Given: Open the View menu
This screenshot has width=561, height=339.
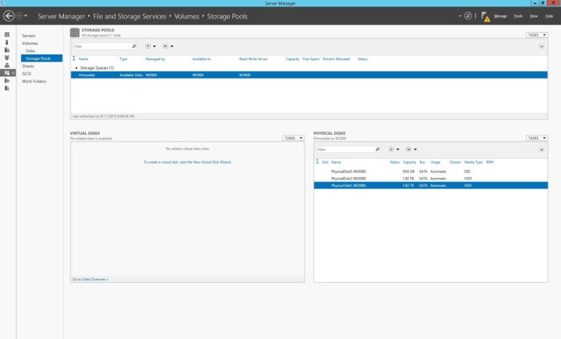Looking at the screenshot, I should coord(534,16).
